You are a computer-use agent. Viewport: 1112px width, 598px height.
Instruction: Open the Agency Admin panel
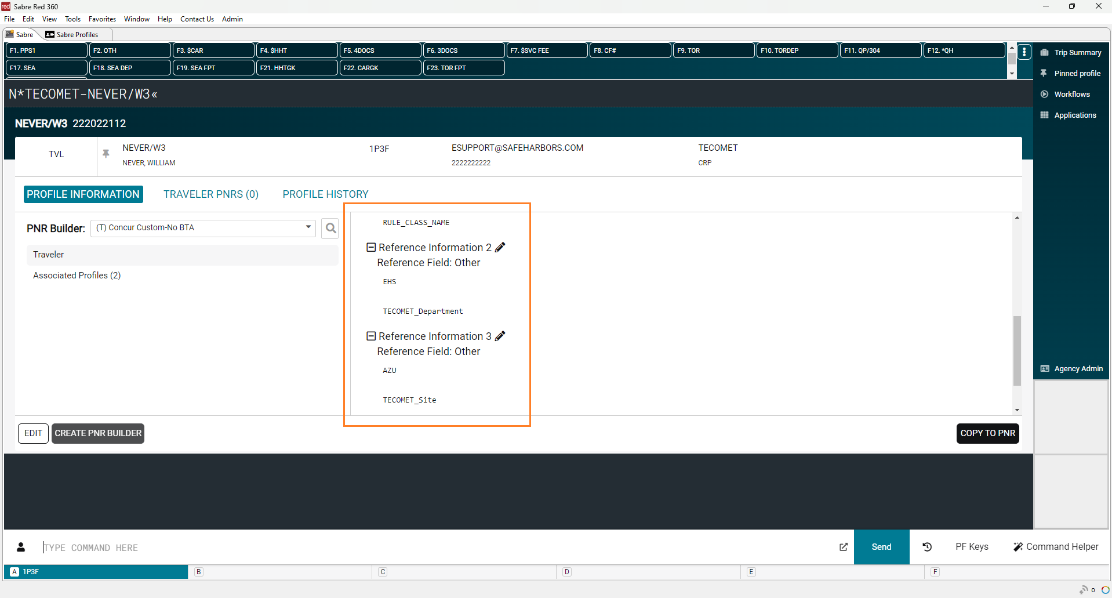click(1071, 368)
